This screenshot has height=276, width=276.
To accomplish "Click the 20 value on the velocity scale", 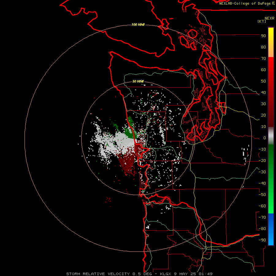I will tap(263, 115).
